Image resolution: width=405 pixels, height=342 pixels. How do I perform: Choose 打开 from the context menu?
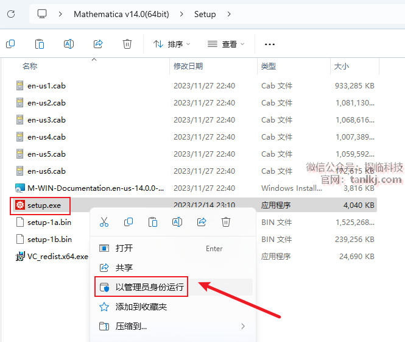pos(173,248)
